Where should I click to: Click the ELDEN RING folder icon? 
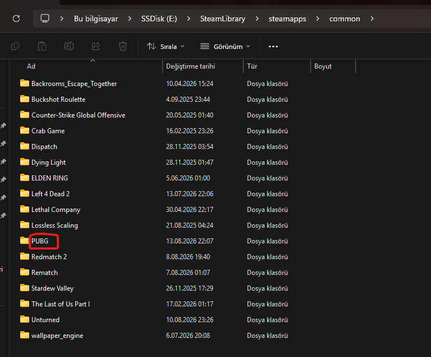(x=25, y=178)
